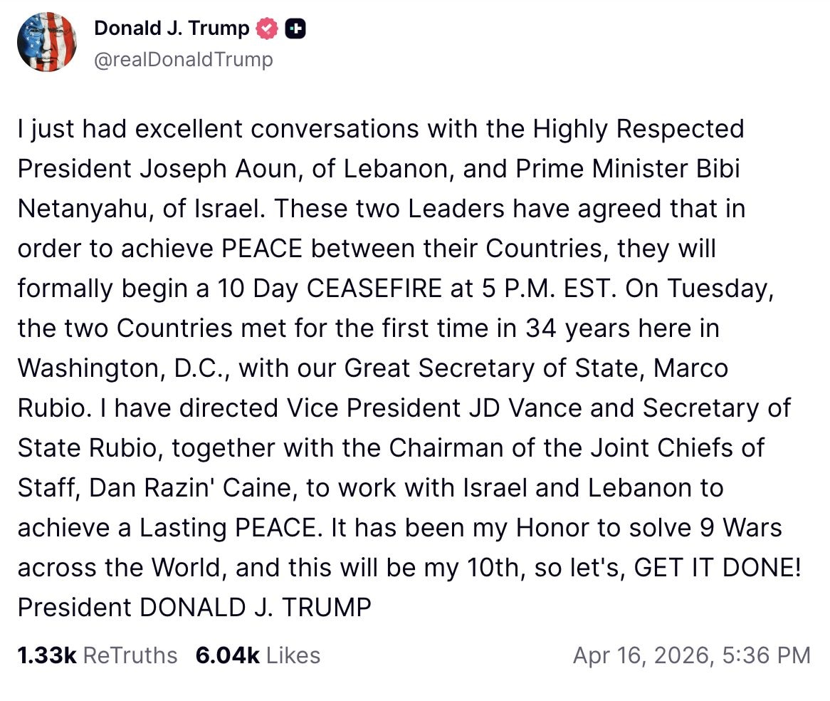This screenshot has height=701, width=830.
Task: Click the word "Marco" in the post
Action: (x=690, y=368)
